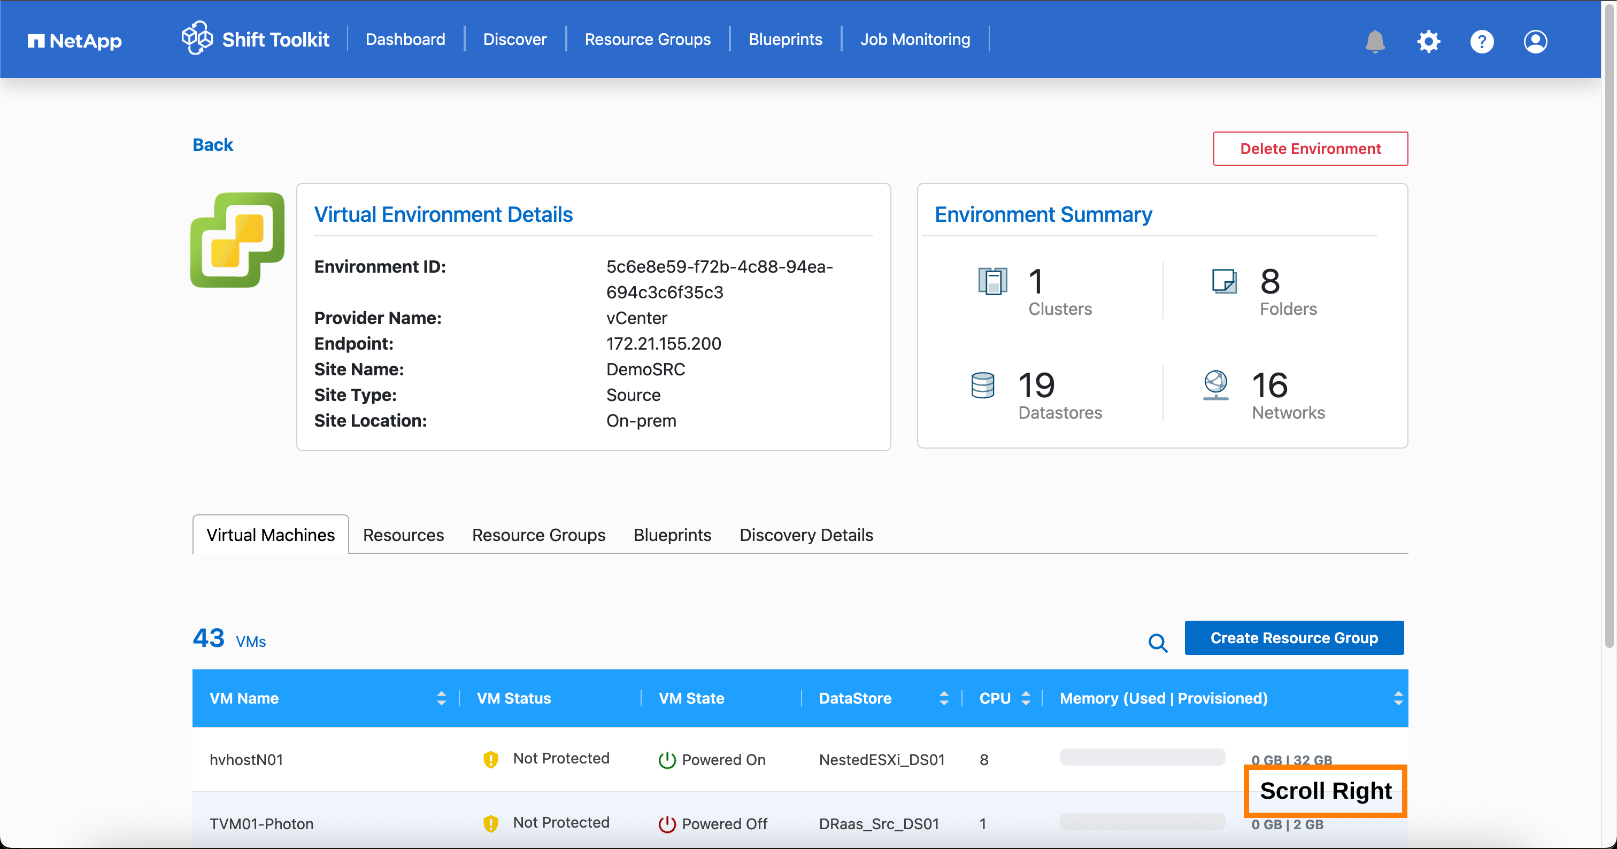Click the 19 Datastores count

[1036, 385]
